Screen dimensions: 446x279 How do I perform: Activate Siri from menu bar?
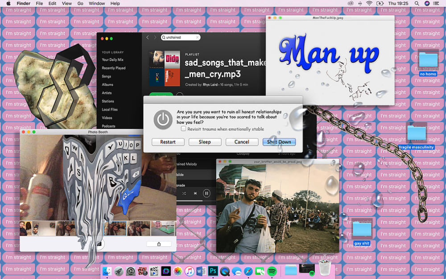(427, 4)
